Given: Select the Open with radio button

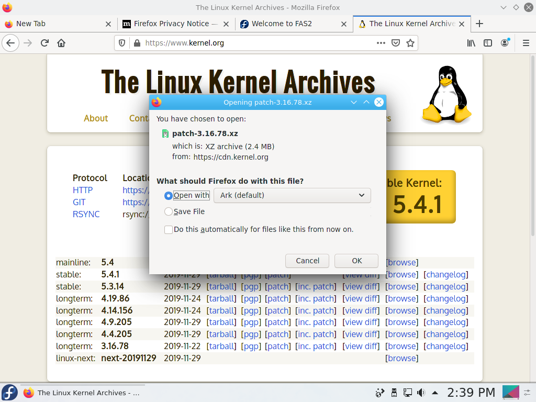Looking at the screenshot, I should tap(168, 196).
